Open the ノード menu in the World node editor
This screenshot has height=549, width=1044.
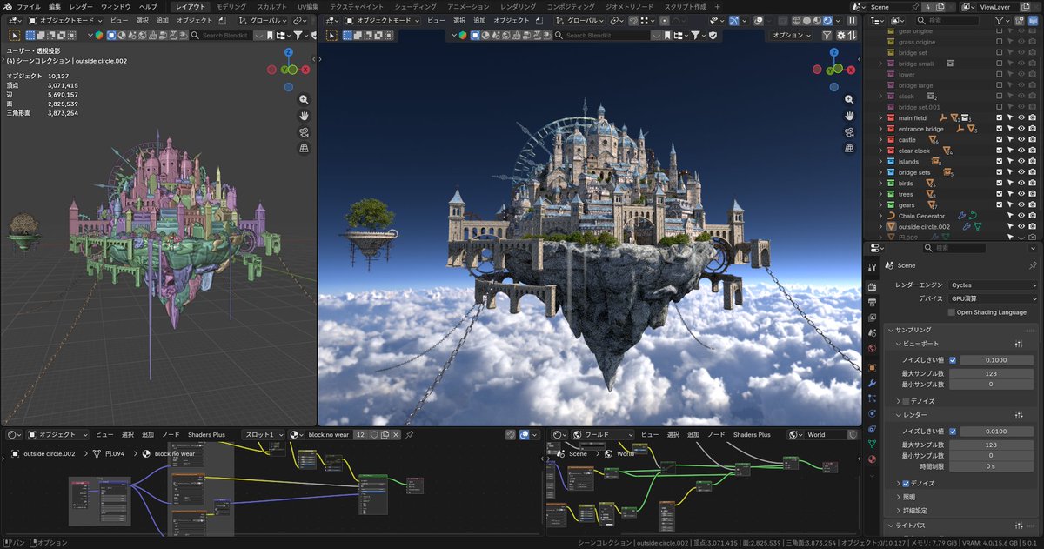(x=716, y=434)
